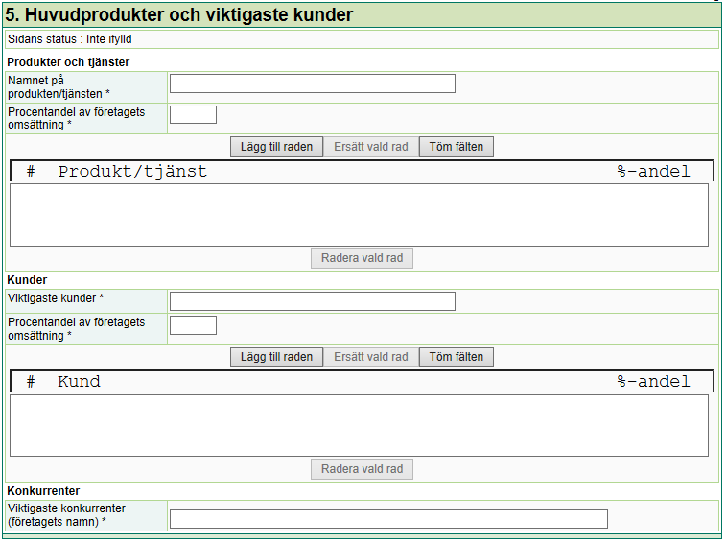Click the 'Kund' column header
This screenshot has height=543, width=726.
(x=79, y=382)
